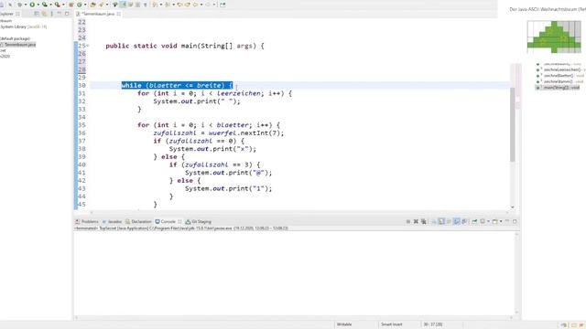Switch to the Problems tab

87,221
